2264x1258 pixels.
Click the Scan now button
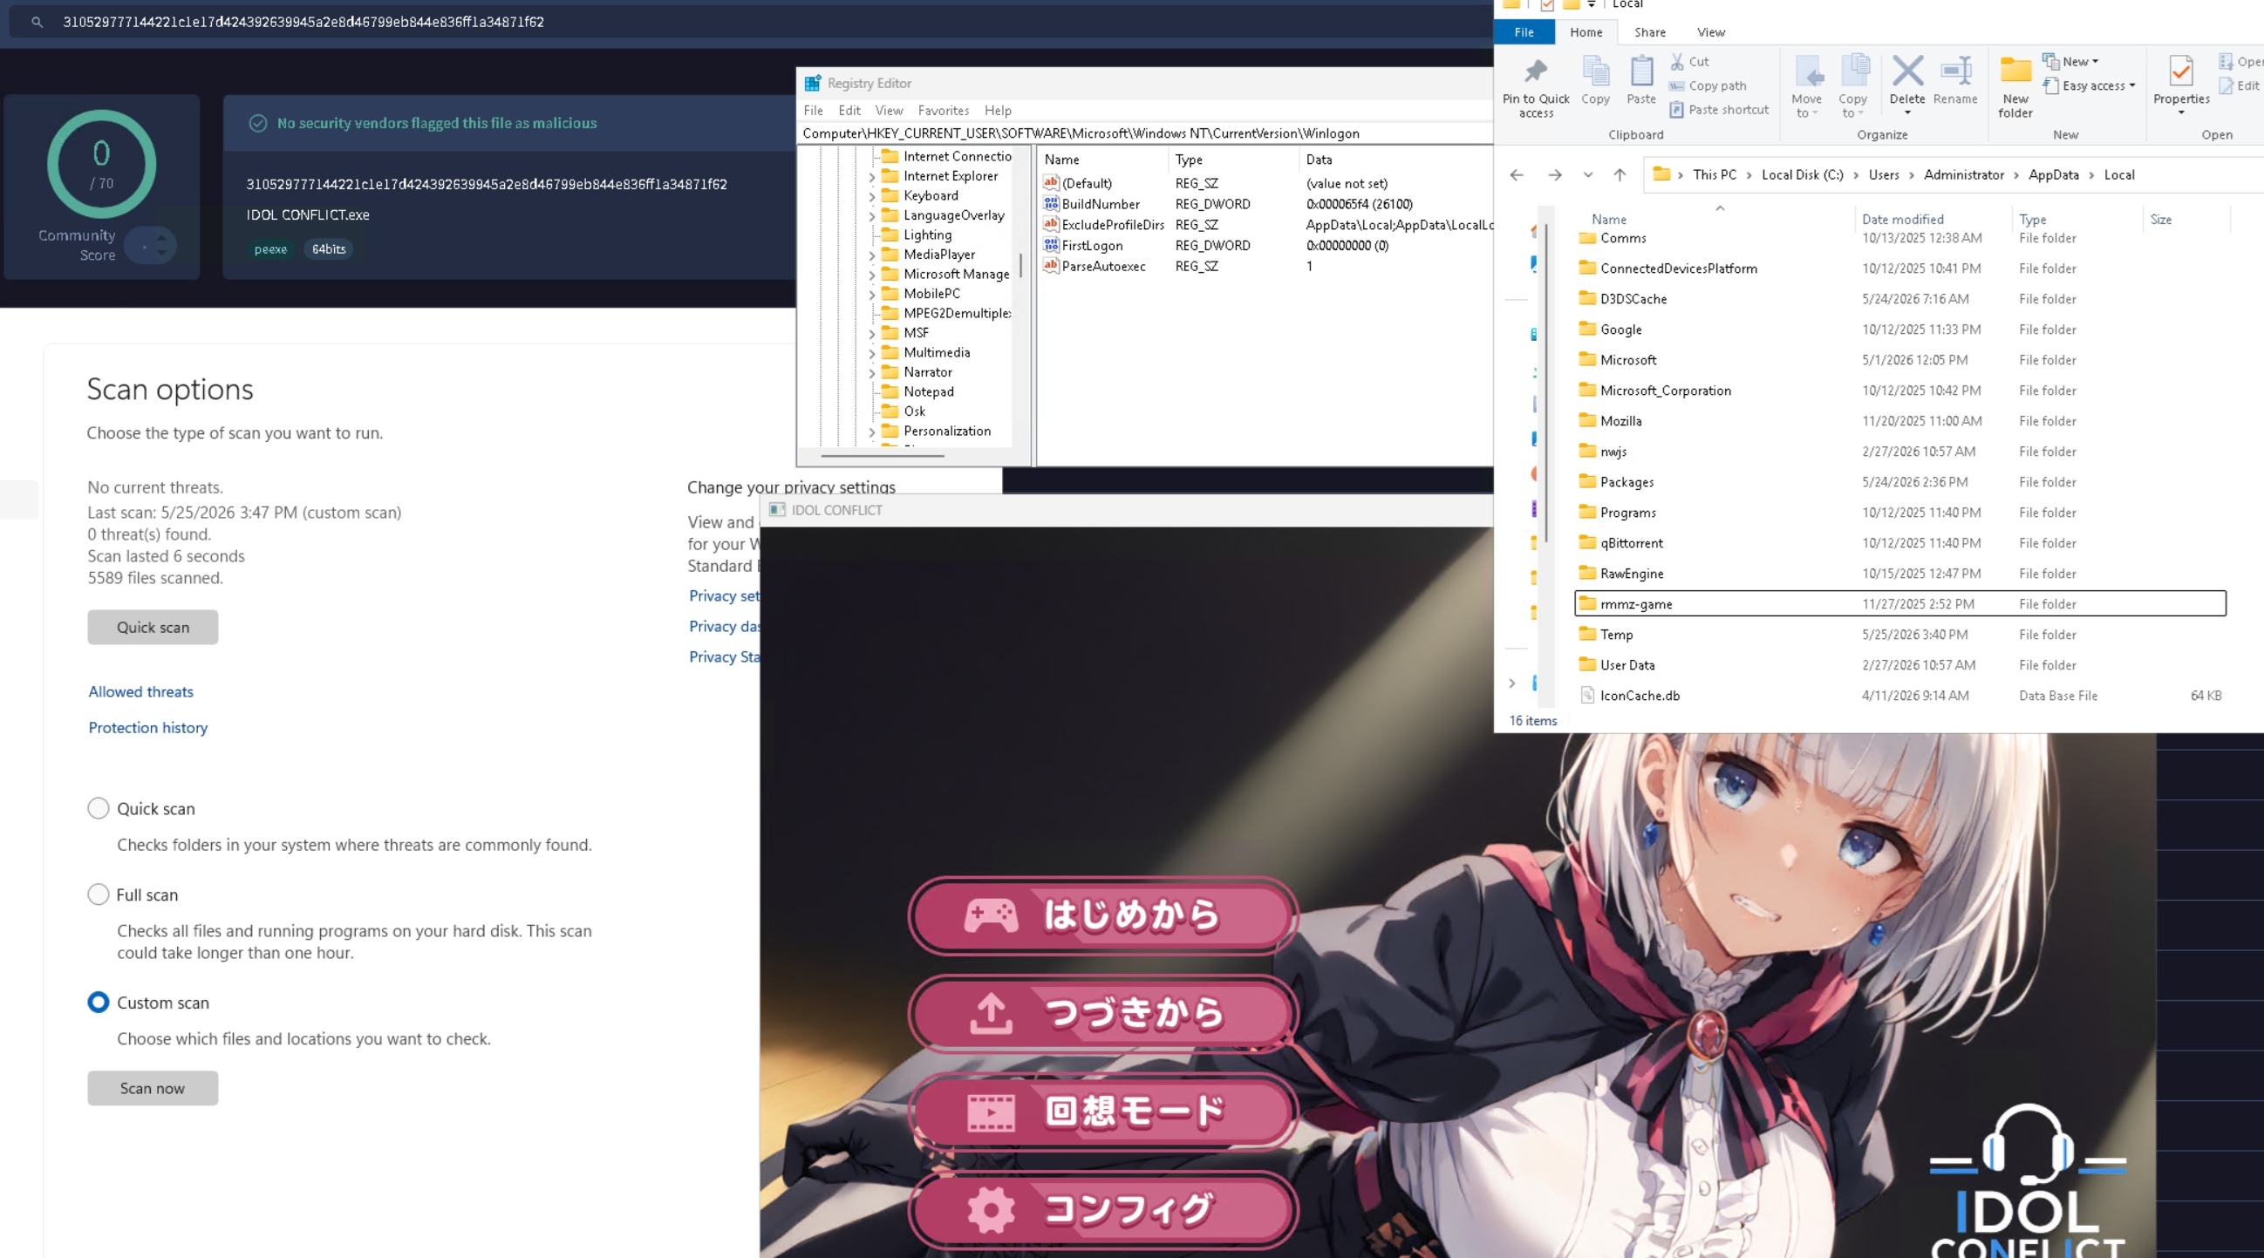coord(153,1088)
